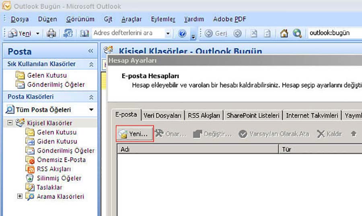Click the move up arrow icon
Viewport: 362px width, 216px height.
tap(354, 133)
